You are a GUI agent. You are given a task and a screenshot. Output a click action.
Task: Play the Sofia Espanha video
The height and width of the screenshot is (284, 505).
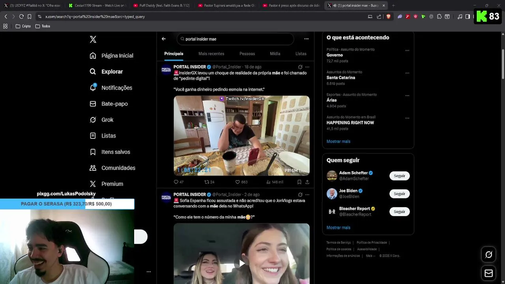pos(241,263)
